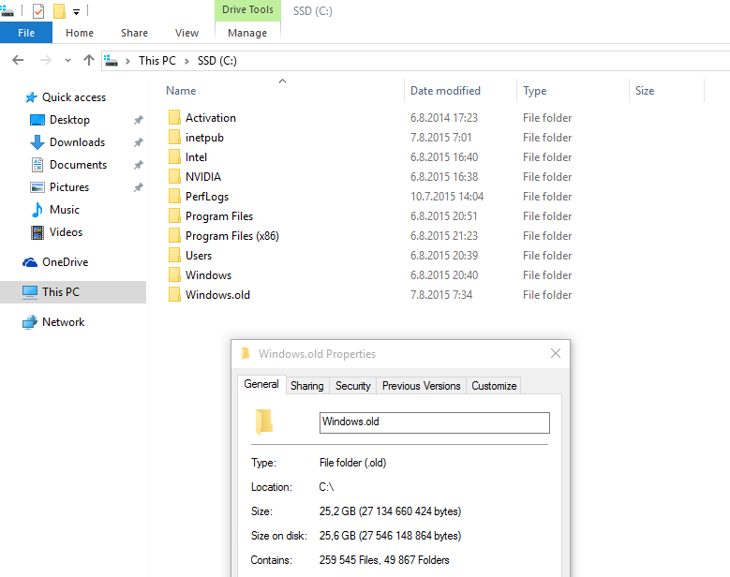Viewport: 730px width, 577px height.
Task: Select Network in navigation pane
Action: pos(64,322)
